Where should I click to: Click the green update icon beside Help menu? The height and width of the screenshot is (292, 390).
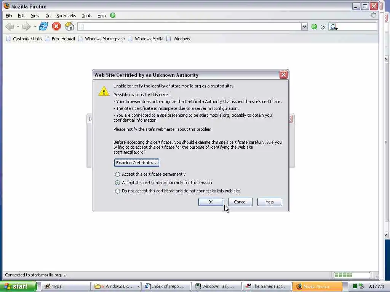click(x=113, y=15)
